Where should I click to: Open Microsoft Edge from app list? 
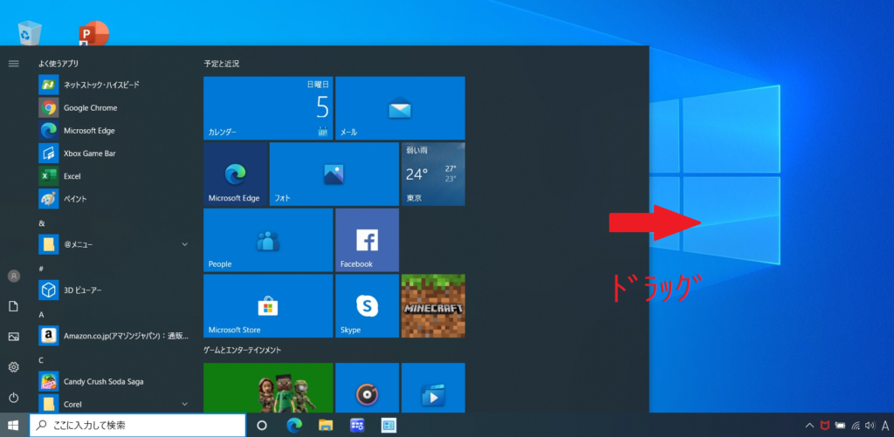point(114,131)
